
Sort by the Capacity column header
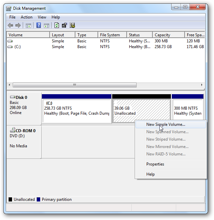click(x=168, y=35)
